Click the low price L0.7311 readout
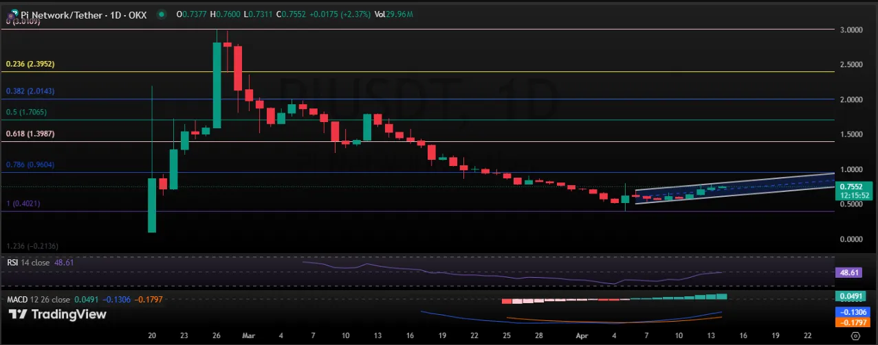878x345 pixels. pos(259,14)
